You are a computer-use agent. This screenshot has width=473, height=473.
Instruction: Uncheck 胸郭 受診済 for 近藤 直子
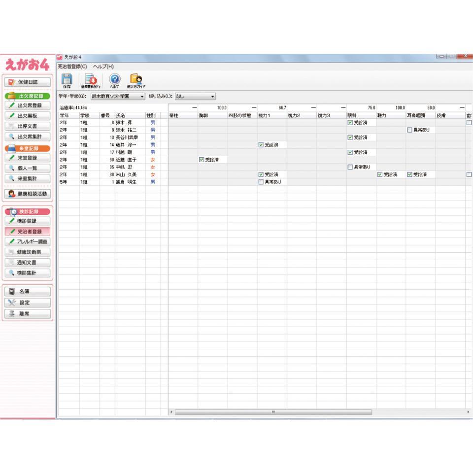[202, 160]
